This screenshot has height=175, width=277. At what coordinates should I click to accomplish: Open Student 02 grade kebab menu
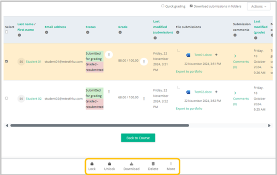coord(144,99)
